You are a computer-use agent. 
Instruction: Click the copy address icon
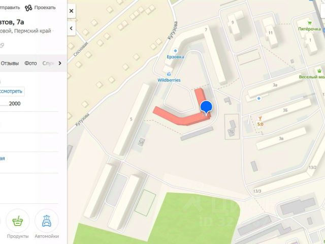(x=2, y=45)
